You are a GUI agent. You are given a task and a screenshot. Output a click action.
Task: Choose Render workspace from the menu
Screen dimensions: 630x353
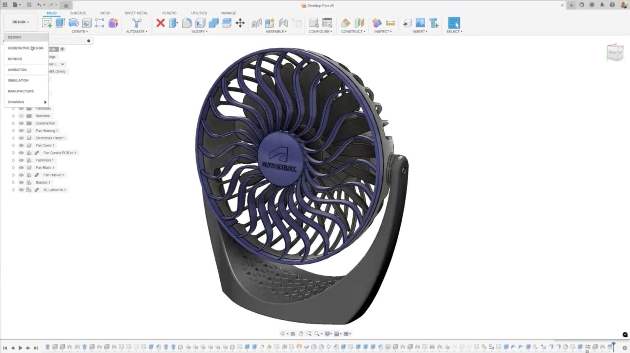[x=15, y=59]
